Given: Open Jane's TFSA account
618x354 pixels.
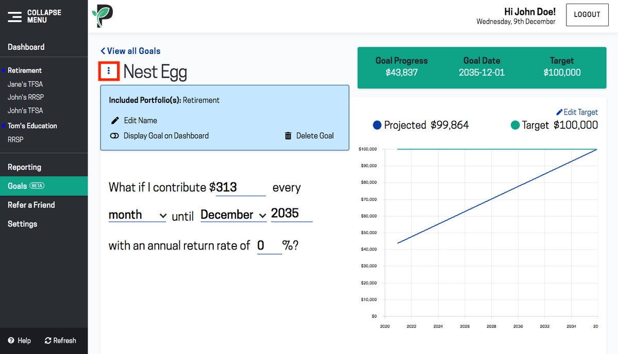Looking at the screenshot, I should [25, 84].
